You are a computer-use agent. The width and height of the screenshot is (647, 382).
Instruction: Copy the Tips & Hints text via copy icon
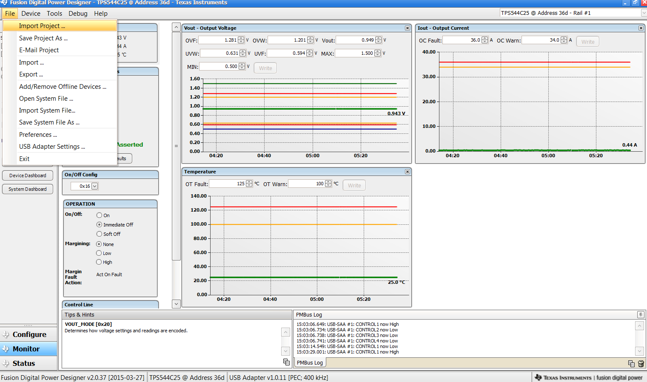pos(286,362)
